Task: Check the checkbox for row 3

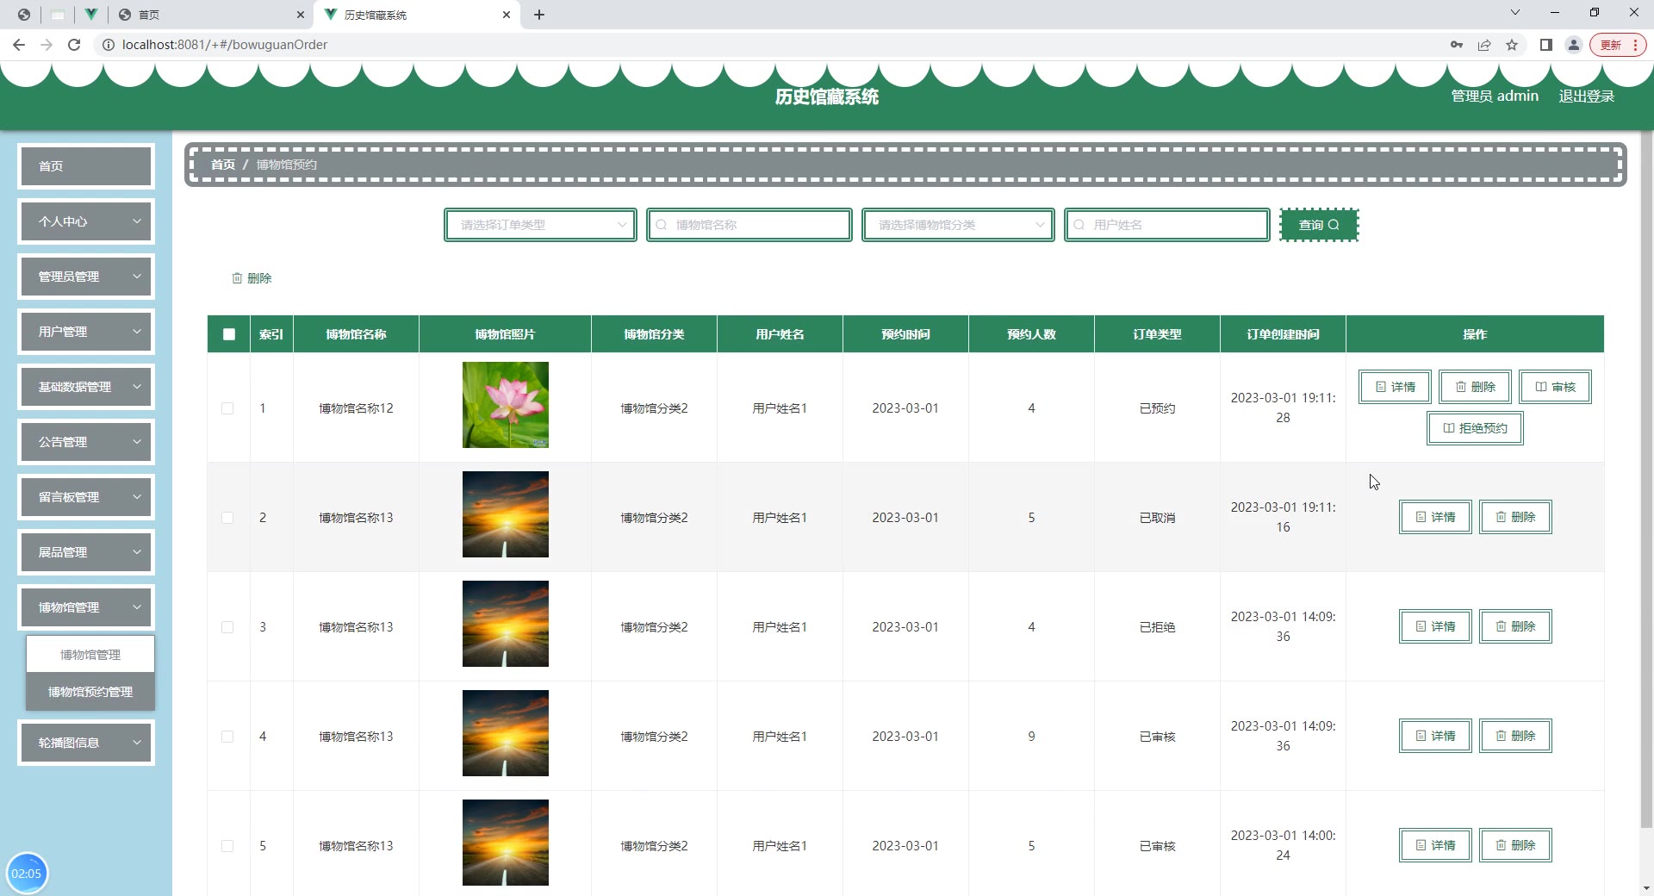Action: point(227,627)
